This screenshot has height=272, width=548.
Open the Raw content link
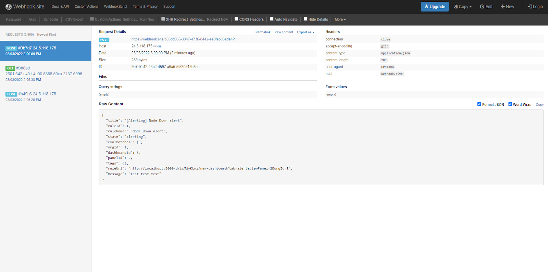284,32
